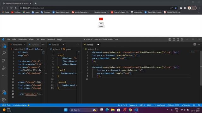Open the notifications bell in the status bar

pyautogui.click(x=199, y=105)
